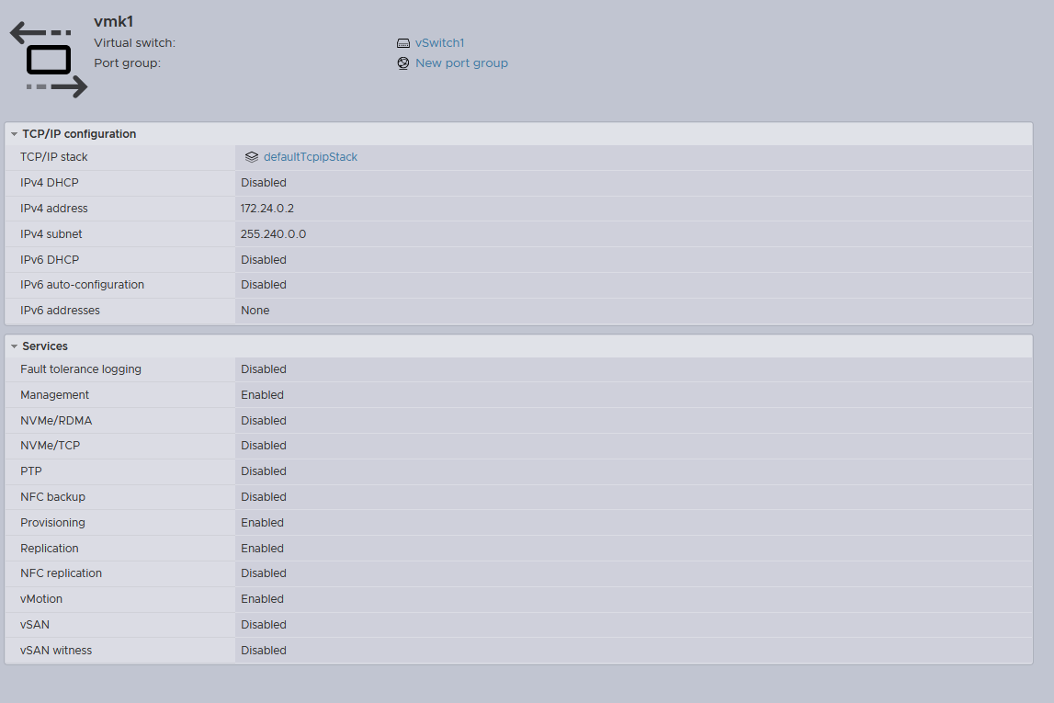Click the TCP/IP configuration header text

[79, 134]
